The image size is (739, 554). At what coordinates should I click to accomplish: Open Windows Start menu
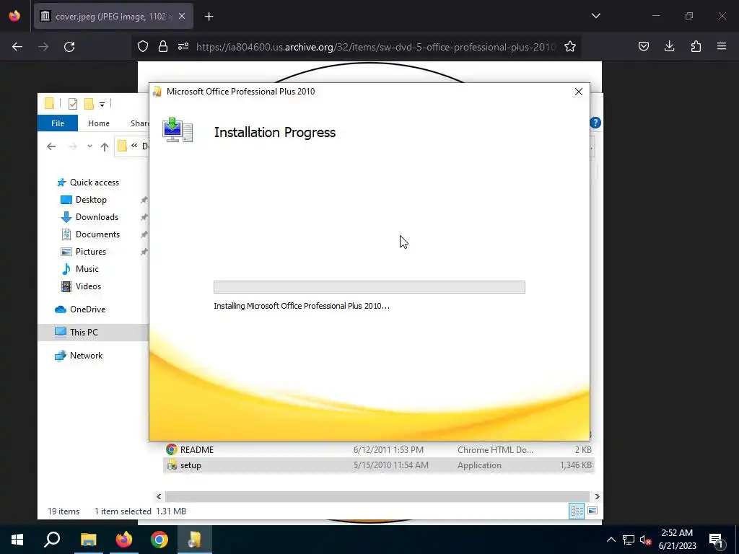17,540
